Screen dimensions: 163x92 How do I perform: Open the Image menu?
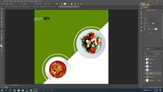coord(11,1)
